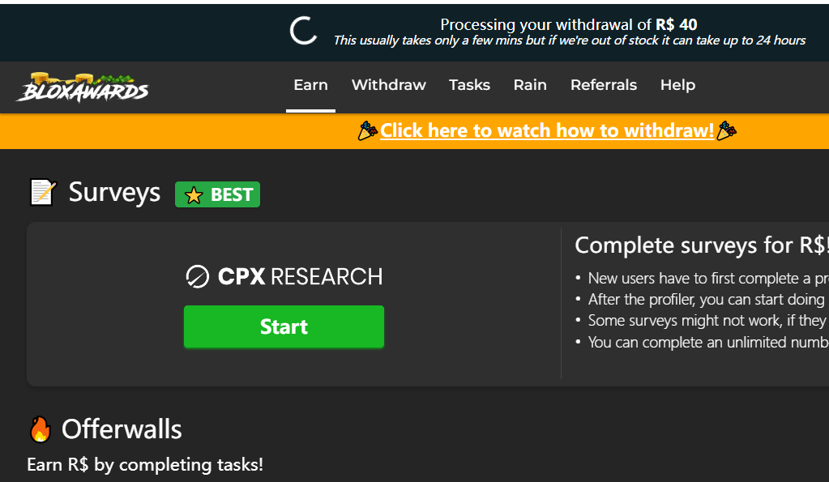Click the 'Some surveys might not work' bullet
The image size is (829, 482).
(x=707, y=321)
